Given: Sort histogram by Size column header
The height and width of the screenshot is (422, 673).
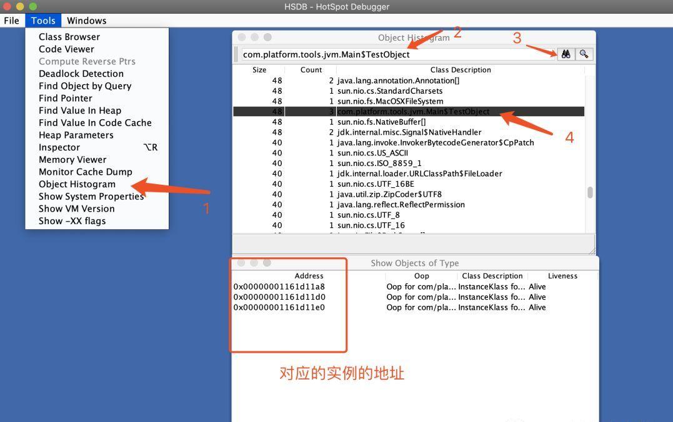Looking at the screenshot, I should tap(259, 70).
